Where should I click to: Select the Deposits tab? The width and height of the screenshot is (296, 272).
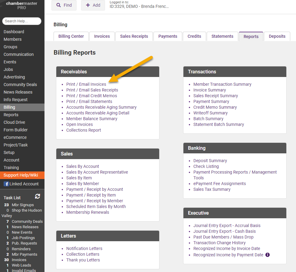[x=277, y=36]
